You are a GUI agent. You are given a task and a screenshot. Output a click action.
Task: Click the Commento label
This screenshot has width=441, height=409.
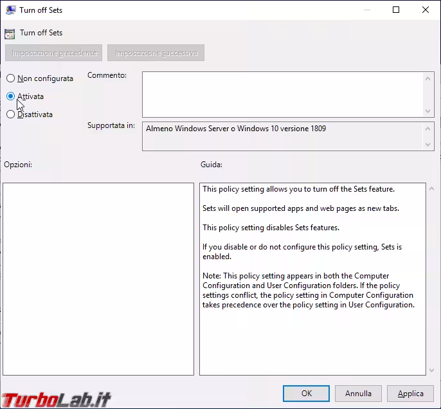(x=107, y=75)
